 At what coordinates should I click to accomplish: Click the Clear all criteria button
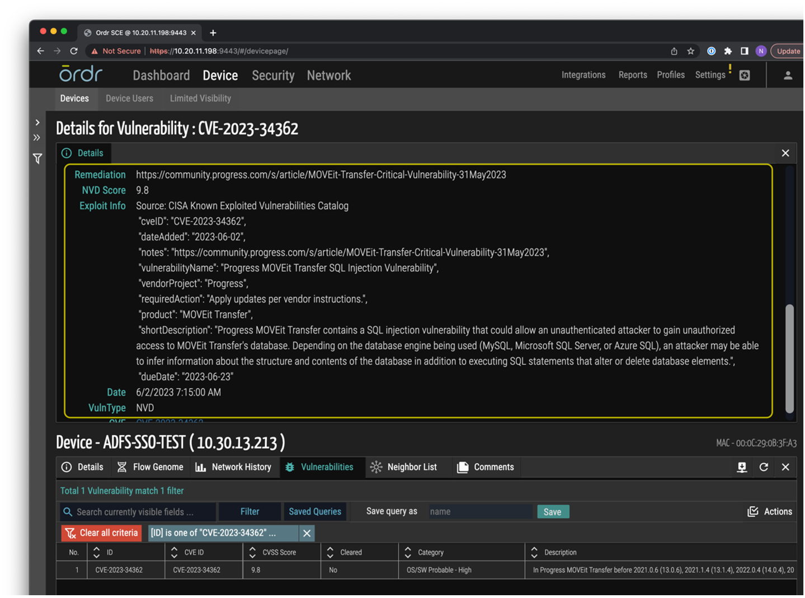101,533
